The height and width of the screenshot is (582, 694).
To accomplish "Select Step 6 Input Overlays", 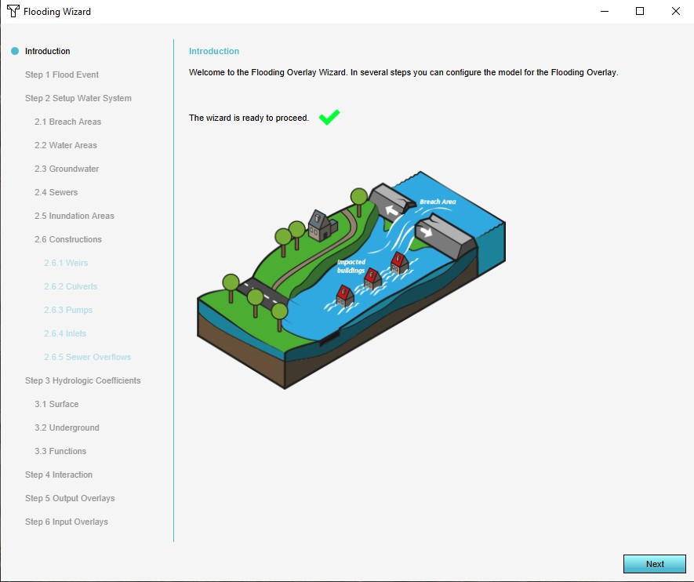I will pos(66,522).
